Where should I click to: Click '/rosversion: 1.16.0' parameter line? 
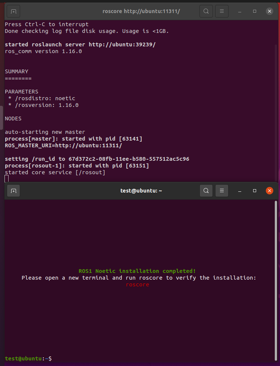(43, 105)
